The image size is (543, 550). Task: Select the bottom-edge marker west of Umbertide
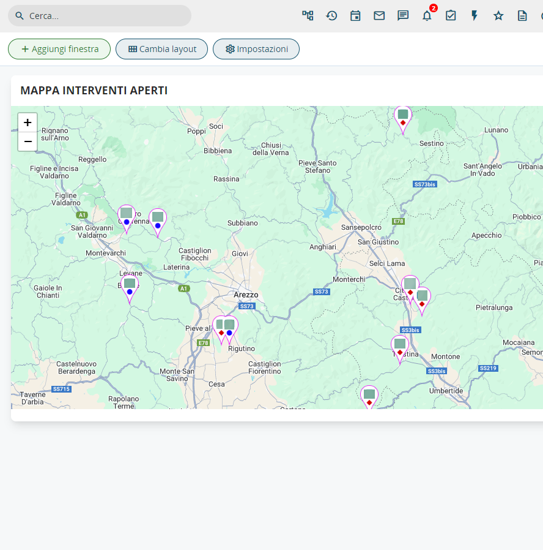click(x=369, y=397)
